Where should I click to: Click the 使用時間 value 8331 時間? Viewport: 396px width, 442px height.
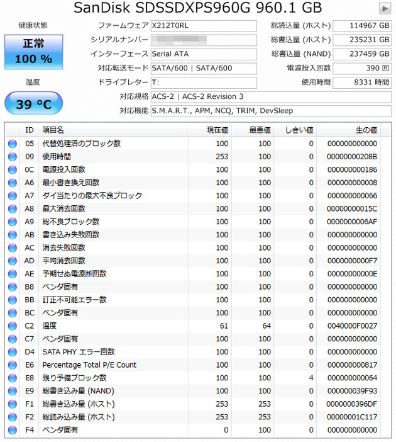click(362, 82)
